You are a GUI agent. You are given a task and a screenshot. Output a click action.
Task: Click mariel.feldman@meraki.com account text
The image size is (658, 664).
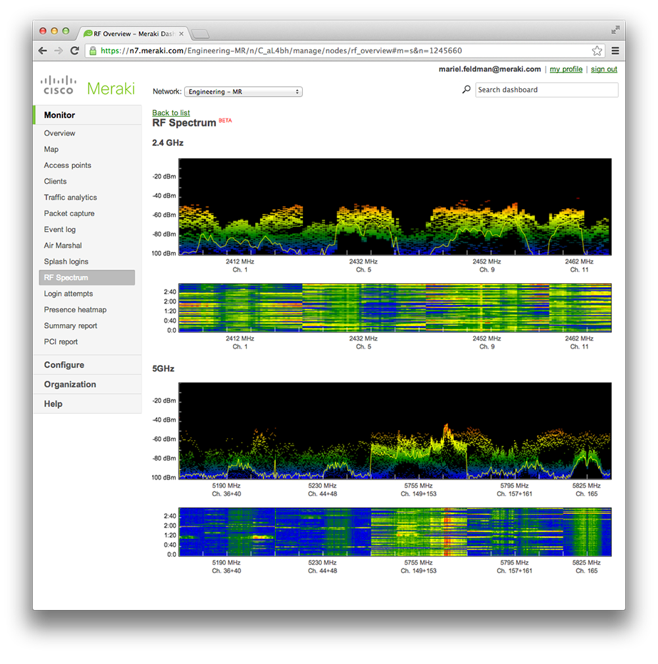(x=490, y=69)
